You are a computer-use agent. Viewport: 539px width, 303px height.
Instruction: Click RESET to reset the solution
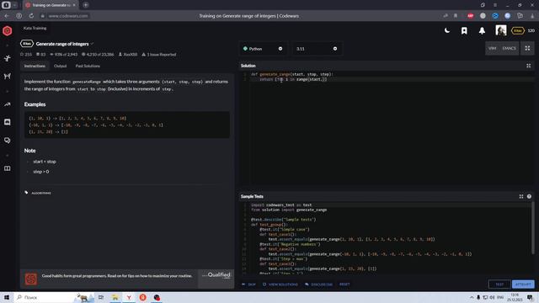click(x=344, y=284)
